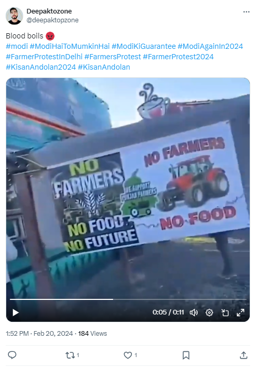Open the #modi hashtag
The image size is (258, 368).
click(x=17, y=46)
